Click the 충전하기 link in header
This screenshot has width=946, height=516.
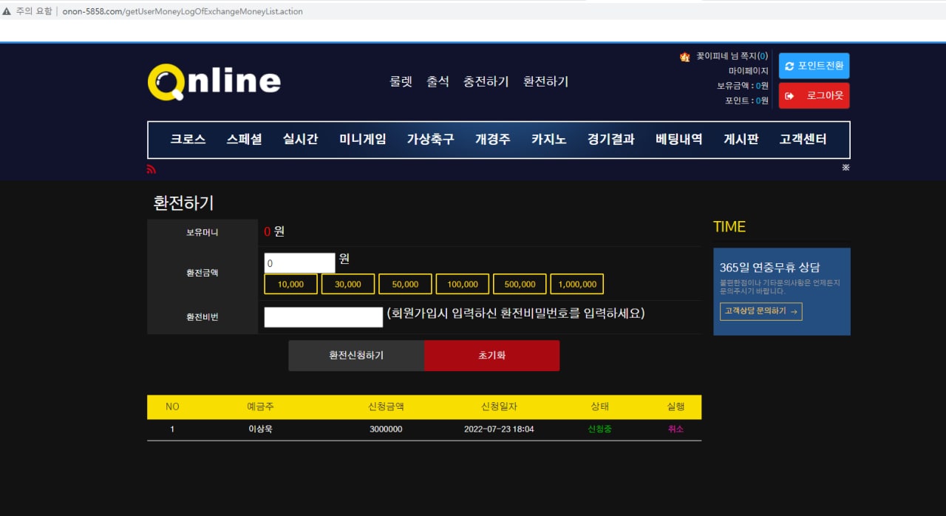[486, 81]
